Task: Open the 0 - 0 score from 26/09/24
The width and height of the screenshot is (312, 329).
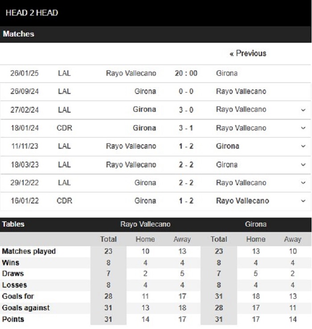Action: tap(186, 91)
